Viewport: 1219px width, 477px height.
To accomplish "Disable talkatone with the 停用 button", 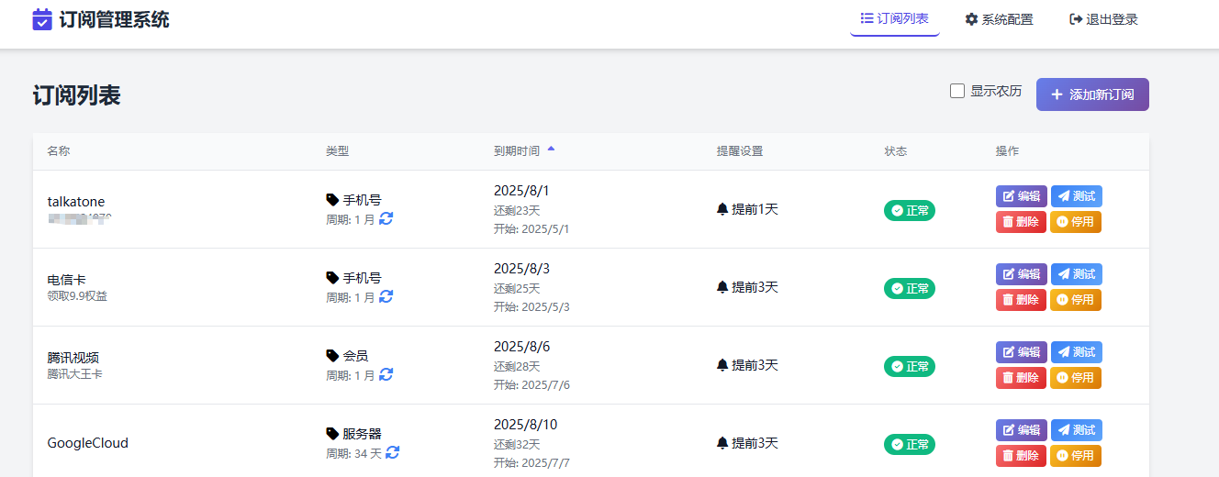I will [x=1075, y=222].
